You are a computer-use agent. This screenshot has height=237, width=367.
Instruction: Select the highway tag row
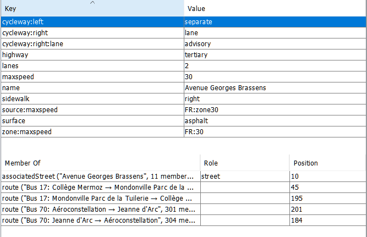pyautogui.click(x=91, y=55)
